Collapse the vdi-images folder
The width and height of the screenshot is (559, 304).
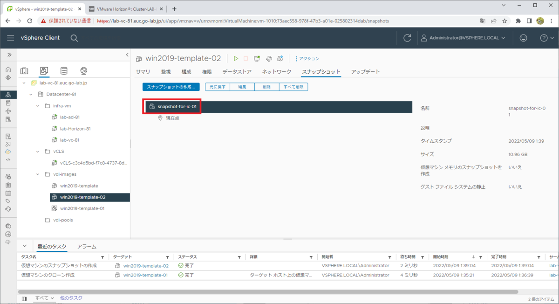38,174
